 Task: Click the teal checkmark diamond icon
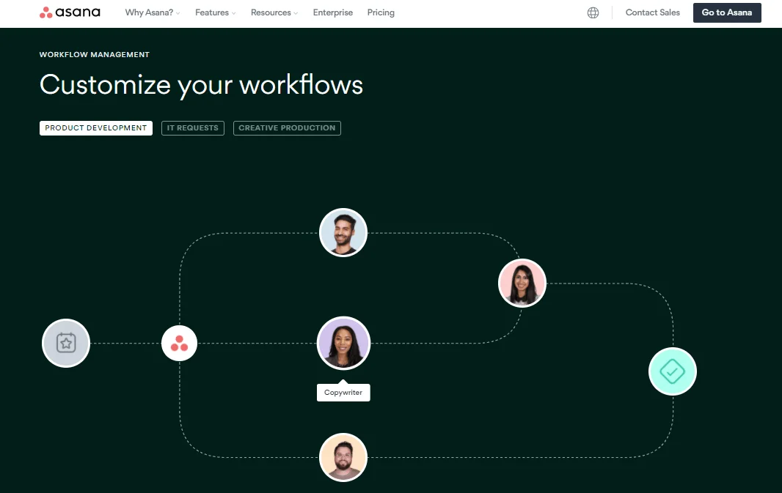pyautogui.click(x=672, y=371)
